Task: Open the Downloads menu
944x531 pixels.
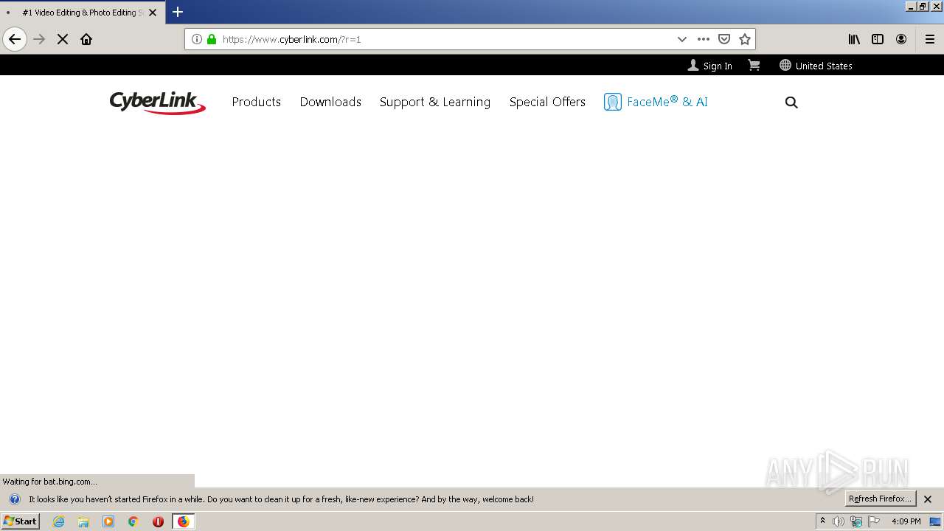Action: coord(330,102)
